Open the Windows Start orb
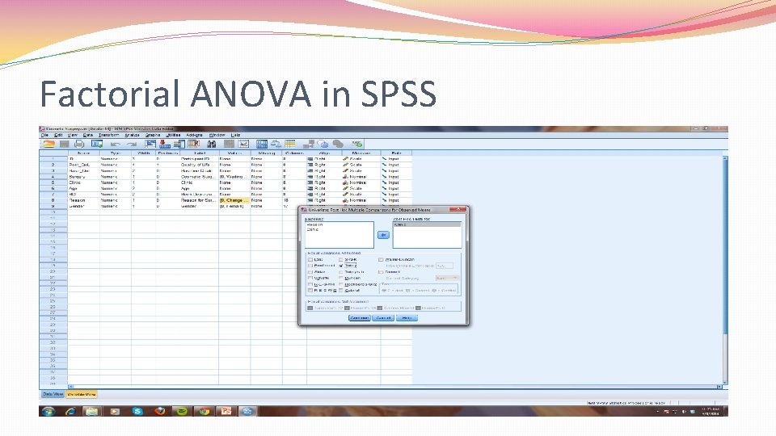776x436 pixels. click(x=48, y=411)
